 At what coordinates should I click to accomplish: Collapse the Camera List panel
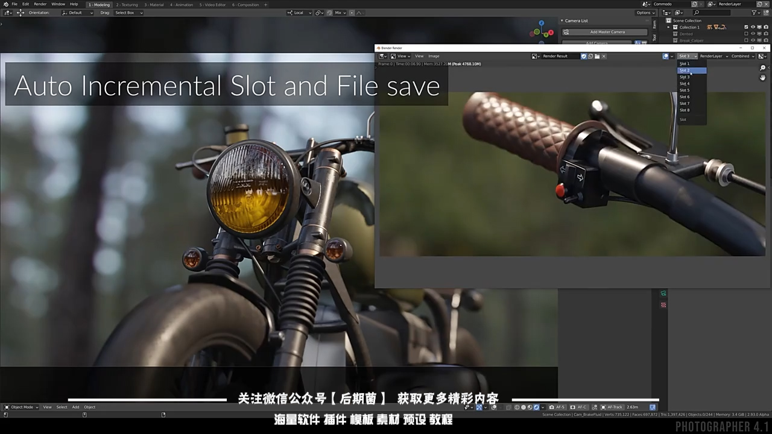562,20
